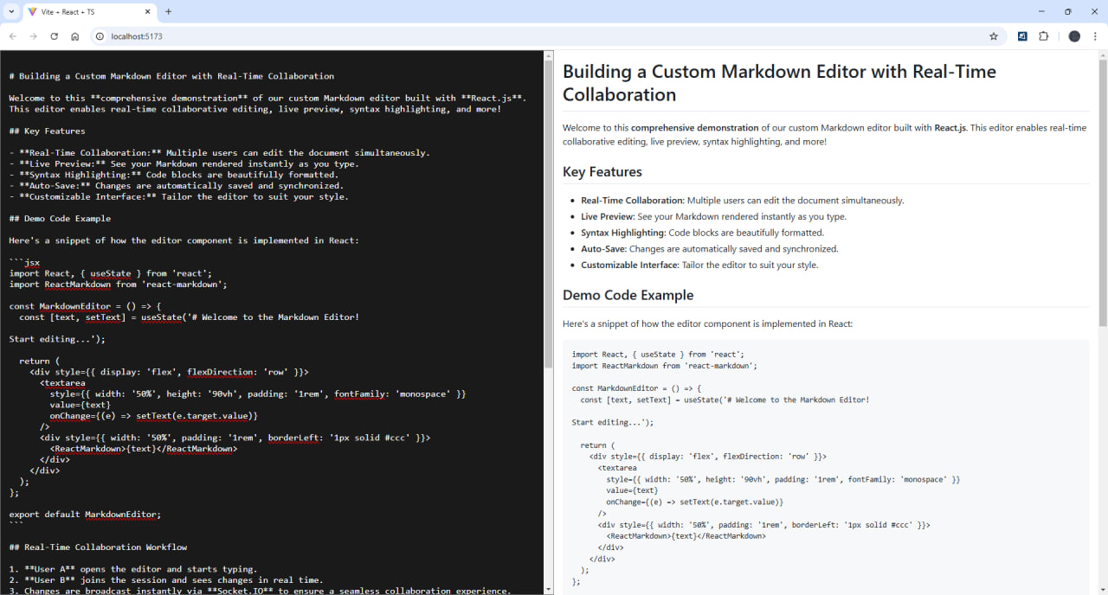Navigate back using the back arrow
The image size is (1108, 595).
pyautogui.click(x=11, y=36)
